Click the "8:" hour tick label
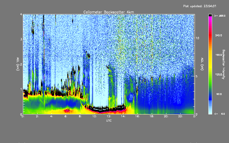The height and width of the screenshot is (143, 229). (x=80, y=116)
